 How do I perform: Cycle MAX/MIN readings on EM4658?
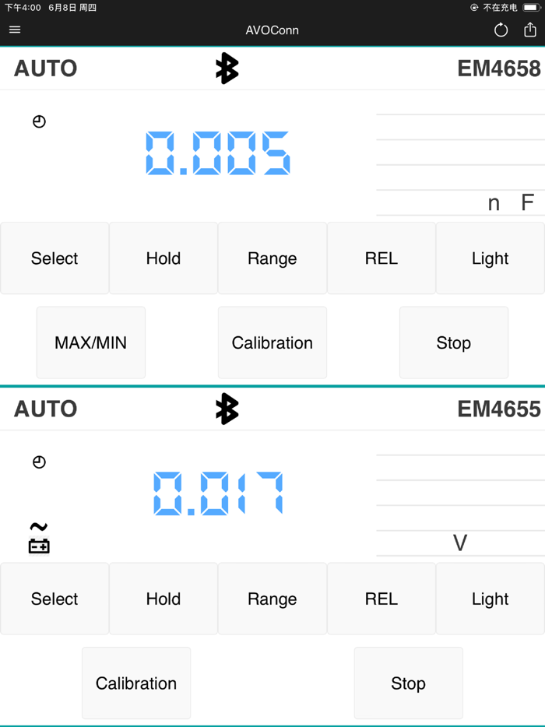click(x=90, y=342)
